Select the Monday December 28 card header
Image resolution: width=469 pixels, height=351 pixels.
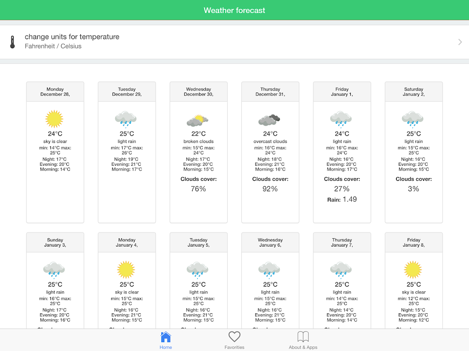[x=55, y=92]
